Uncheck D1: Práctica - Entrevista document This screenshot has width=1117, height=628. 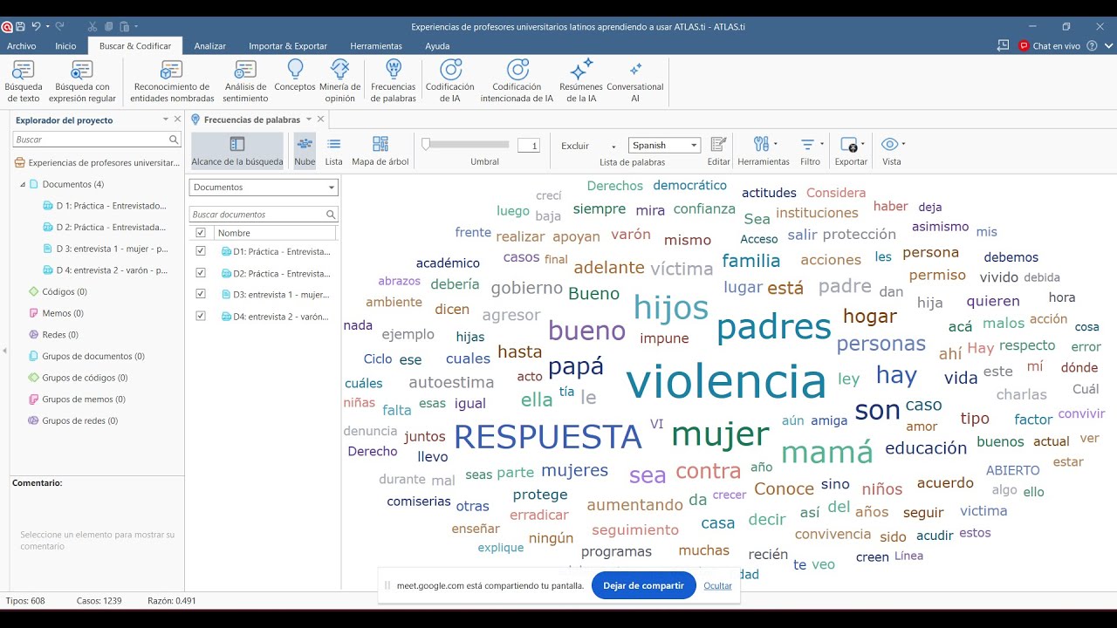[x=201, y=251]
